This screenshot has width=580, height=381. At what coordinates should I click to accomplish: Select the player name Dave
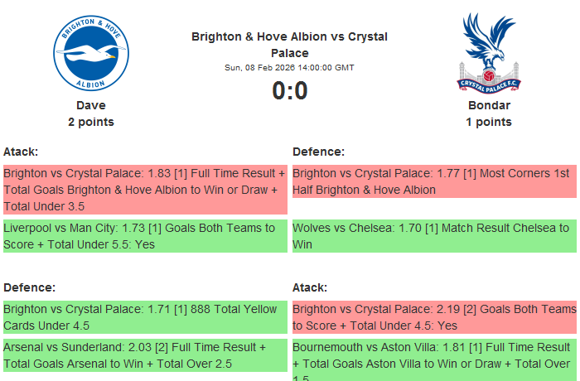coord(91,105)
